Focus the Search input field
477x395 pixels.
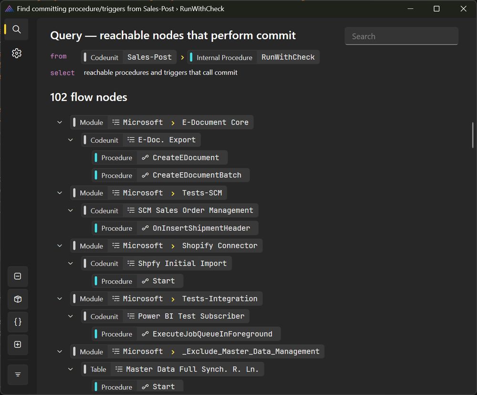(402, 36)
